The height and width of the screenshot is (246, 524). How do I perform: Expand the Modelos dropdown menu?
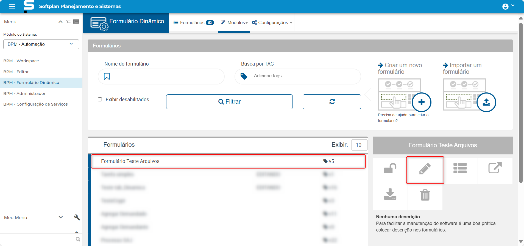[x=234, y=23]
